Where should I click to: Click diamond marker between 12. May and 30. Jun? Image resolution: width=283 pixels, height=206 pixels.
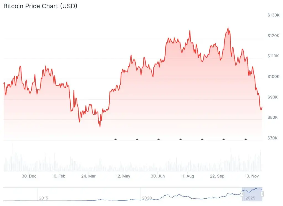pos(137,139)
